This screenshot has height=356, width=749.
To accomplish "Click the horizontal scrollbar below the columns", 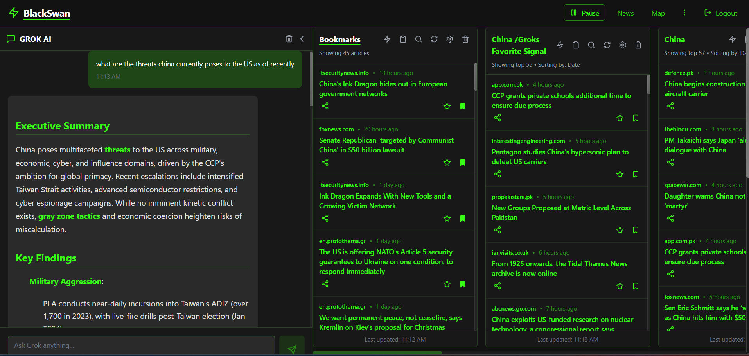I will [x=377, y=352].
